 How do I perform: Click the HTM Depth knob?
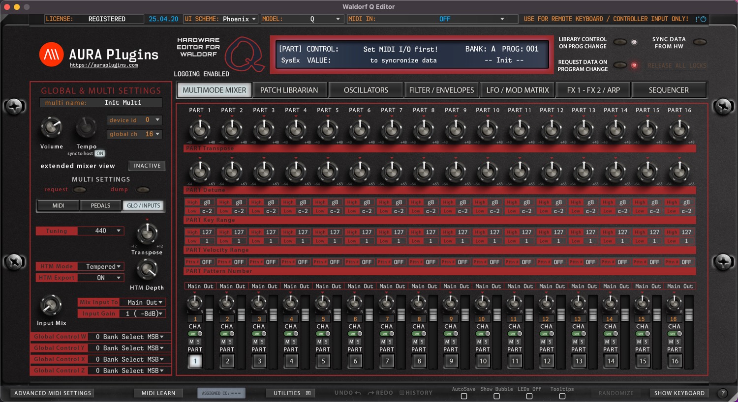pyautogui.click(x=147, y=269)
